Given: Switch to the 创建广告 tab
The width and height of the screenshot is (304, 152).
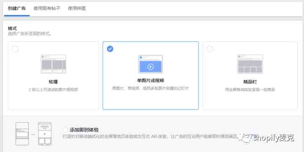Looking at the screenshot, I should pyautogui.click(x=16, y=8).
